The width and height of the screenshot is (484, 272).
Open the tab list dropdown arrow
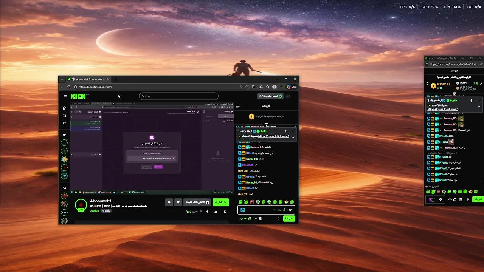coord(62,79)
